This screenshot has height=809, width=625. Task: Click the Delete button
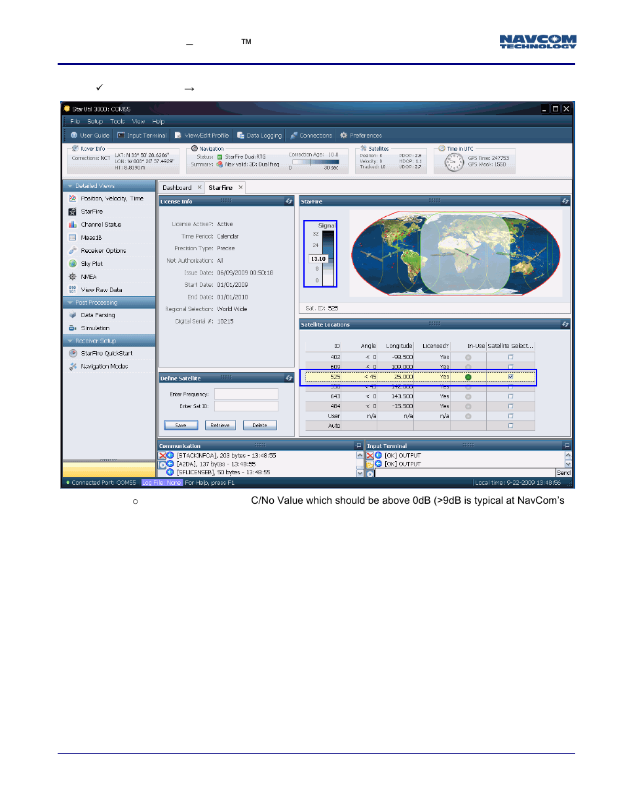pos(259,425)
